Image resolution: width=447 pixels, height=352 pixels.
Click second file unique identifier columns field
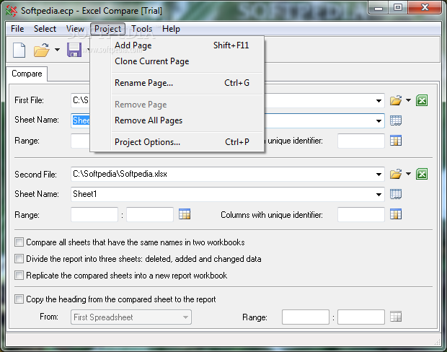361,214
